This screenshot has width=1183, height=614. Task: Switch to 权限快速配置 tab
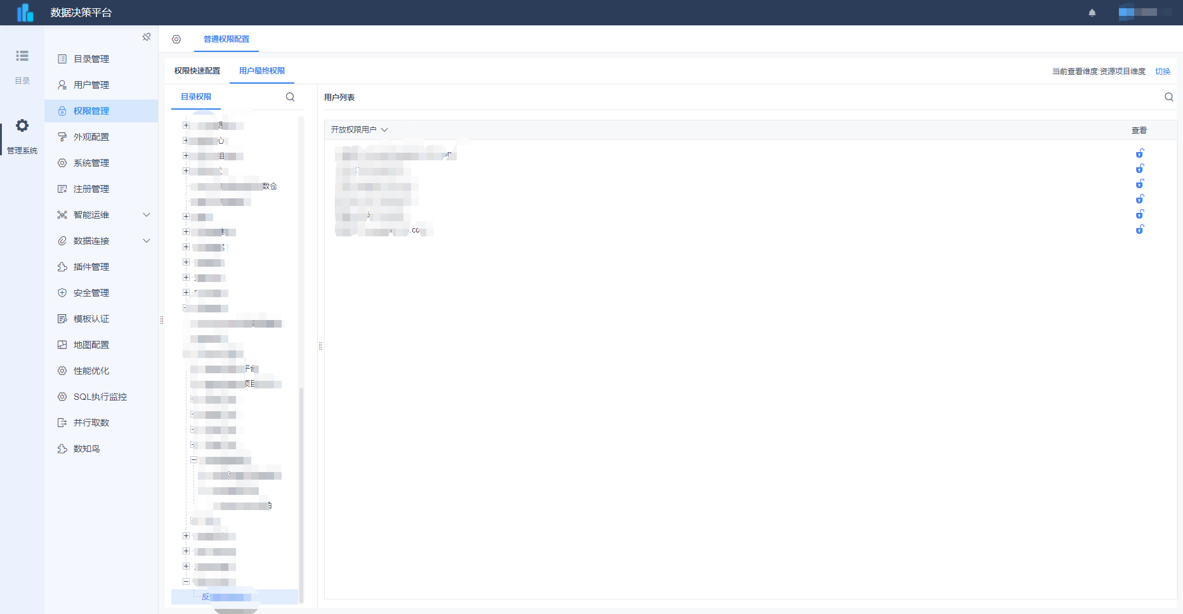tap(197, 71)
